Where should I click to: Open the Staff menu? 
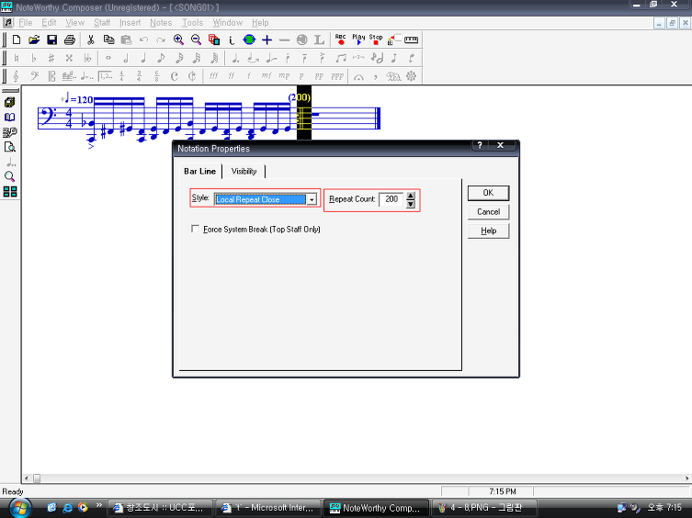[102, 23]
